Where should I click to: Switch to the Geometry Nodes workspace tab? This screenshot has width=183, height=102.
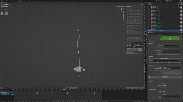[69, 1]
